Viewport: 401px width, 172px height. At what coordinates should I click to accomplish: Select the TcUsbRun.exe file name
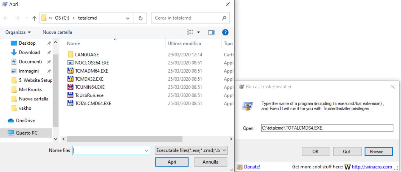(89, 95)
